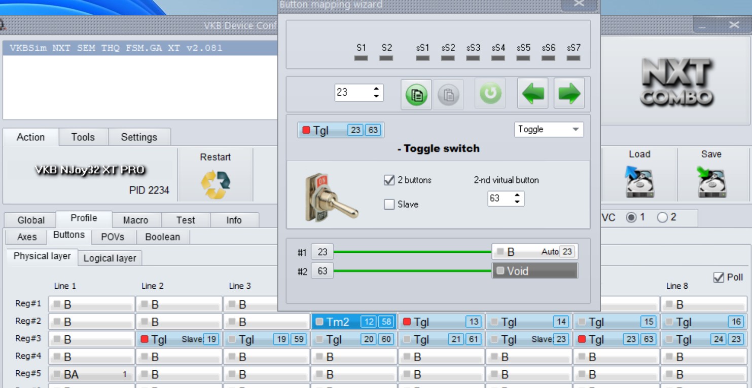752x388 pixels.
Task: Decrease the 2-nd virtual button value
Action: (x=517, y=202)
